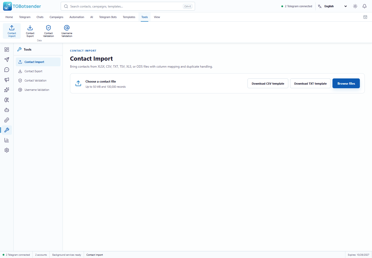Click '2 accounts' in the status bar

(x=41, y=255)
